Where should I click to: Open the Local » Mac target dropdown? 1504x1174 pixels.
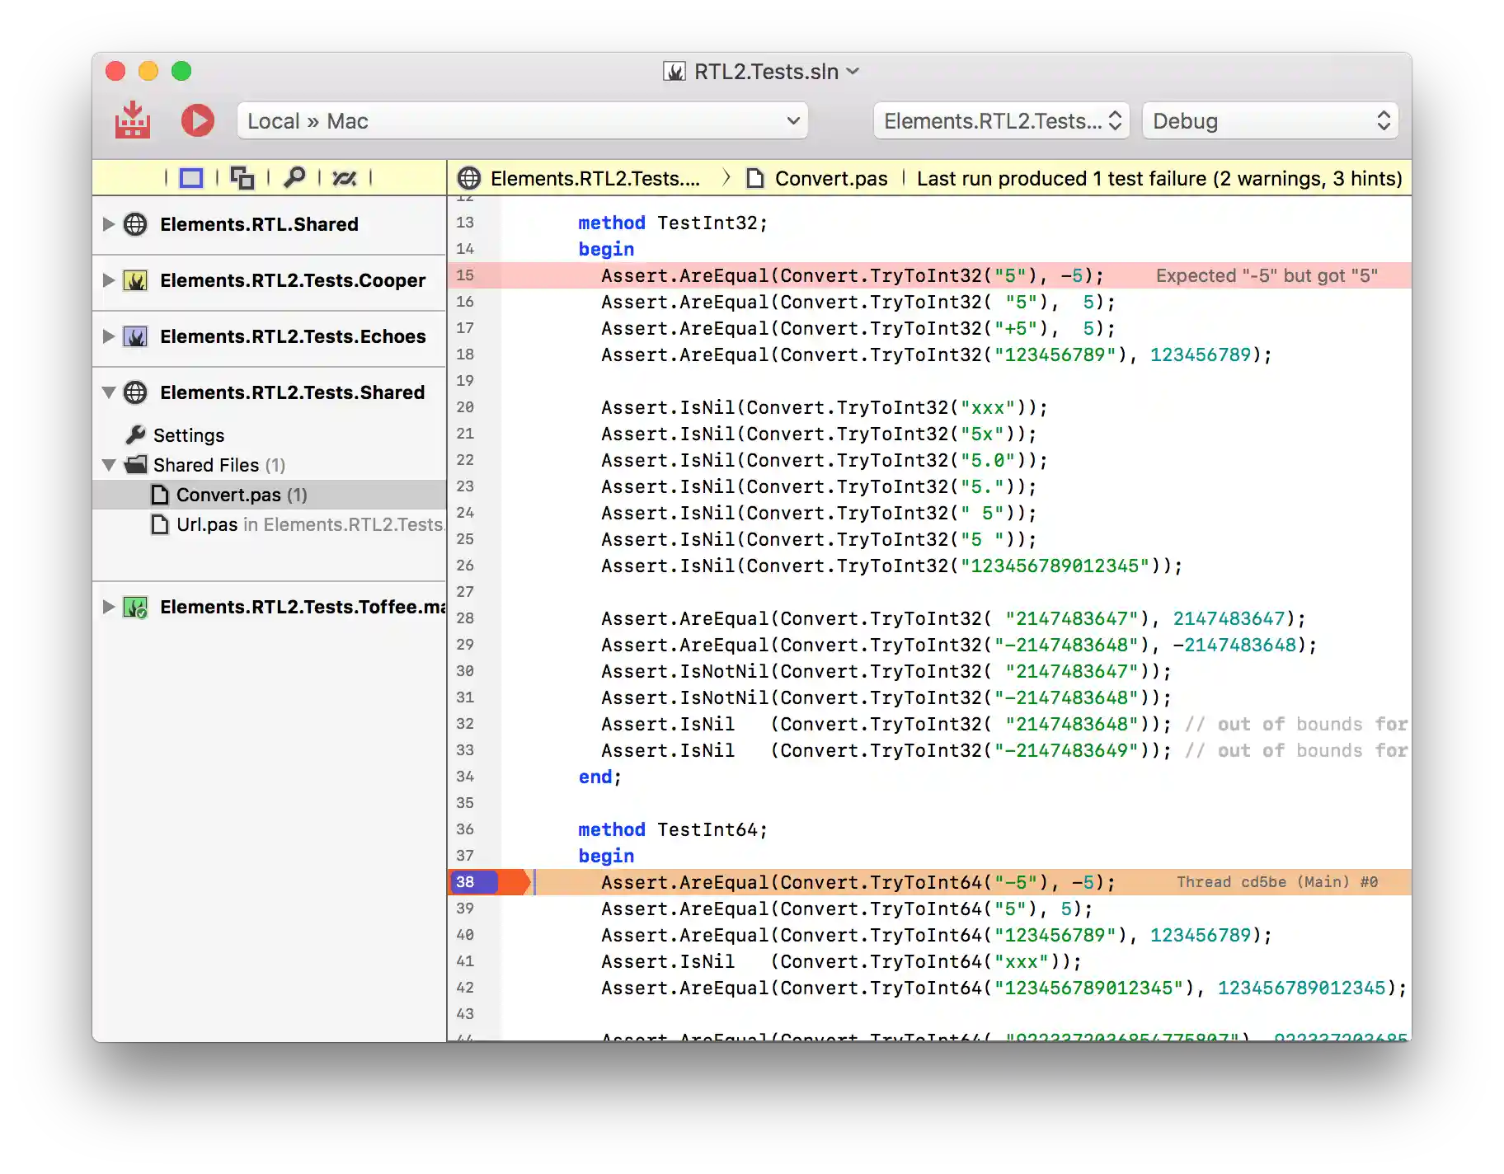[522, 121]
